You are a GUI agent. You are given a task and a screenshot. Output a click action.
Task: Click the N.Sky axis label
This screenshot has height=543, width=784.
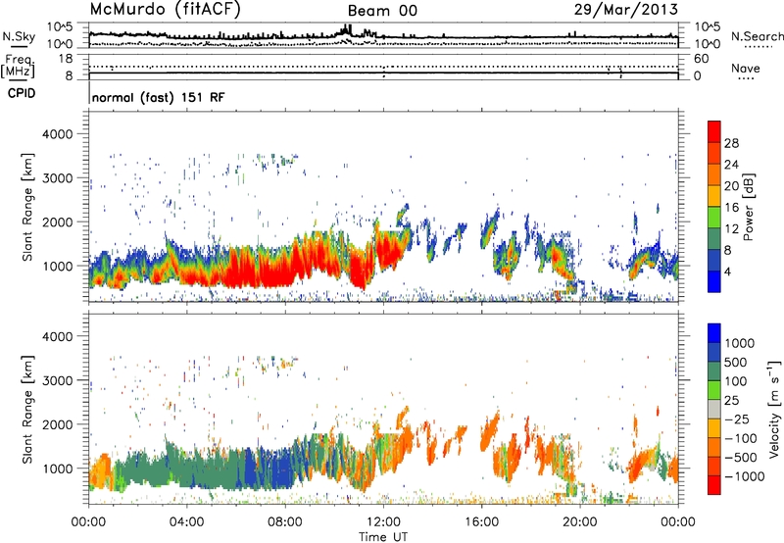(x=19, y=36)
